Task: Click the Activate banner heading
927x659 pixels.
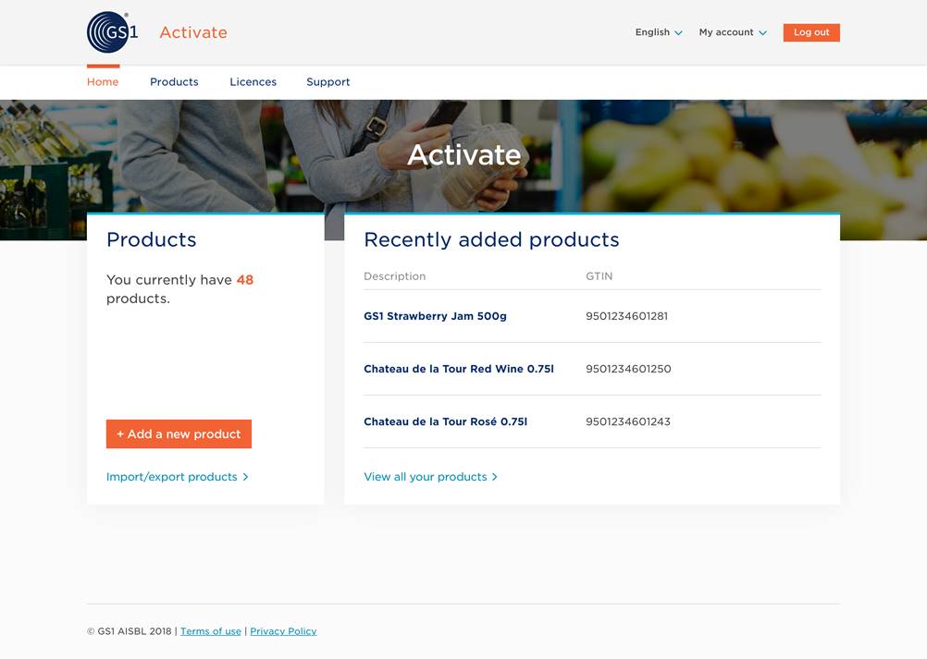Action: [x=464, y=154]
